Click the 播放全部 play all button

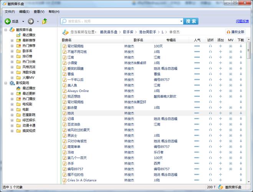[x=235, y=32]
